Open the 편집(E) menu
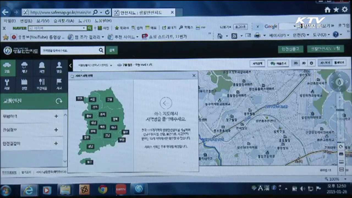352x198 pixels. pos(26,21)
